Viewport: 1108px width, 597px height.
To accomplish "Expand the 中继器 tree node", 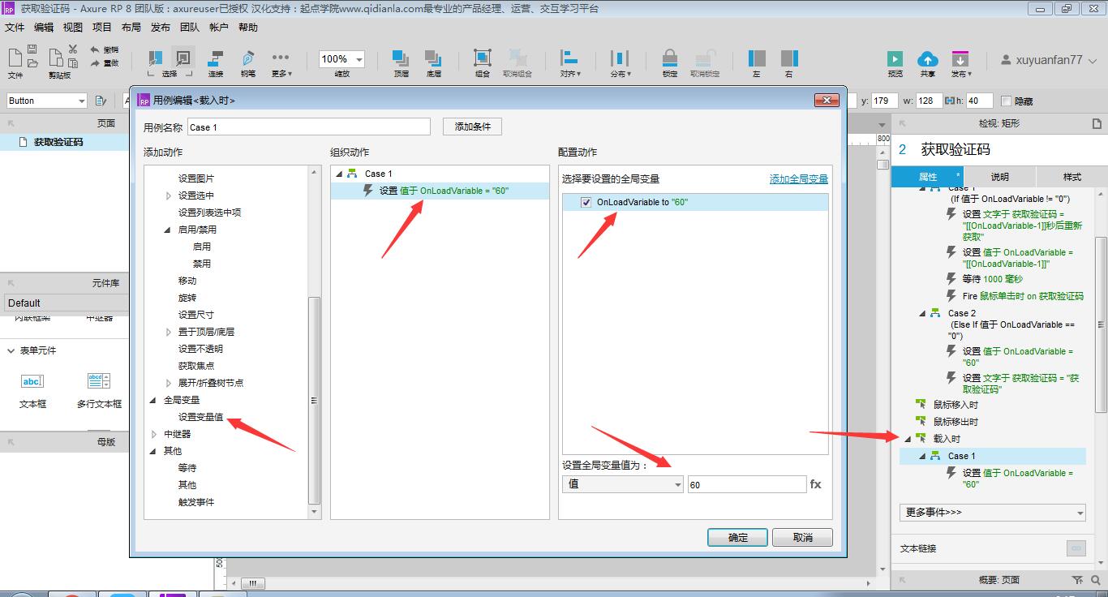I will [x=153, y=434].
